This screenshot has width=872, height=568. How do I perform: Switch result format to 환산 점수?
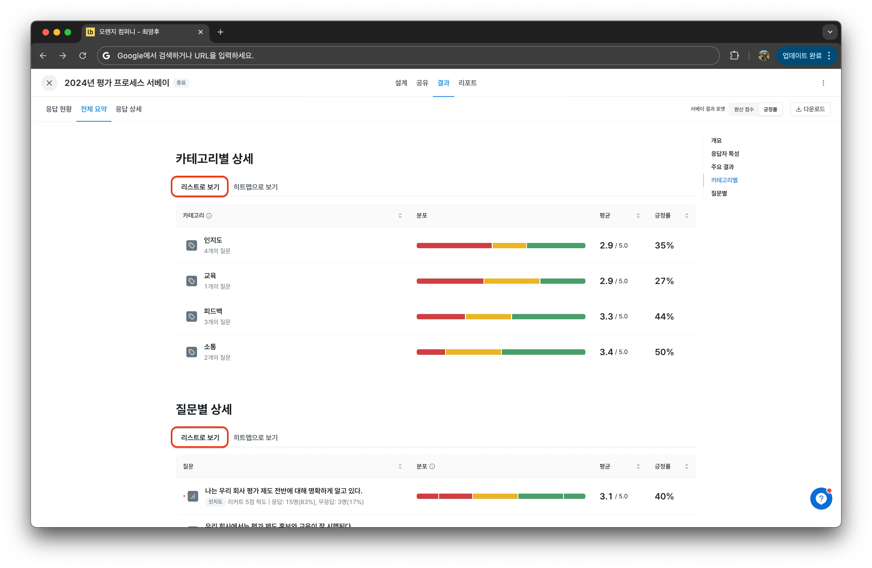(x=744, y=109)
